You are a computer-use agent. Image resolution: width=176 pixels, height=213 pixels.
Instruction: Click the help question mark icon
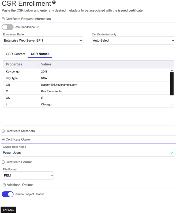(x=54, y=3)
